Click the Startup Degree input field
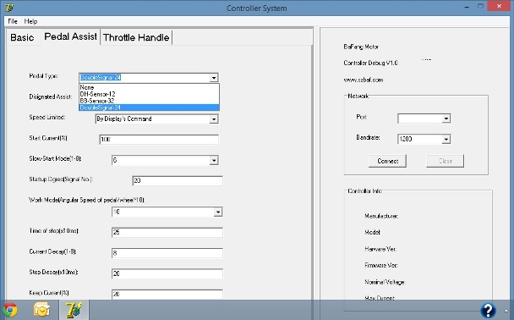This screenshot has width=514, height=320. (x=178, y=180)
